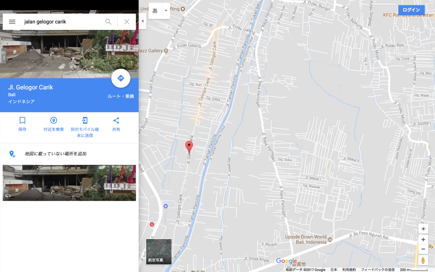Screen dimensions: 435x272
Task: Click the Gg. Beo street label
Action: click(426, 73)
